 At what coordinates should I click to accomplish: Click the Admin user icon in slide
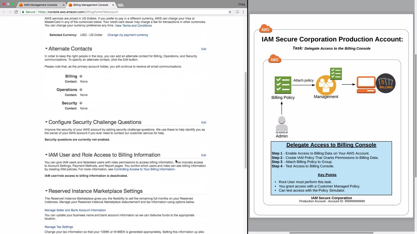[282, 125]
